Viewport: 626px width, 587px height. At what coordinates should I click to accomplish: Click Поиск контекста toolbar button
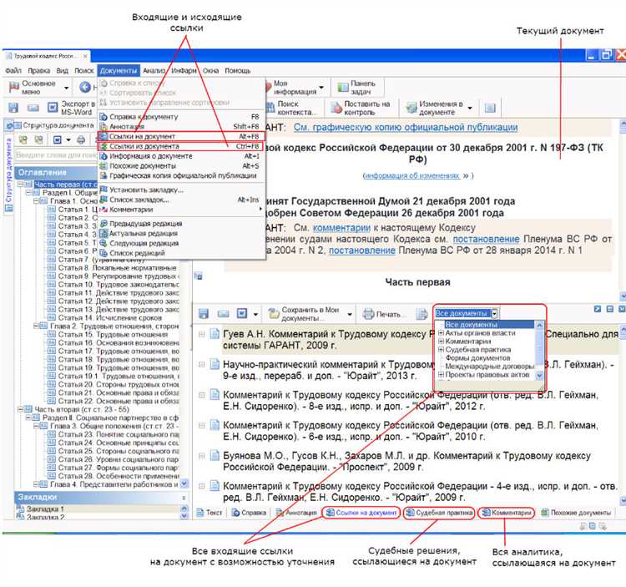[292, 108]
